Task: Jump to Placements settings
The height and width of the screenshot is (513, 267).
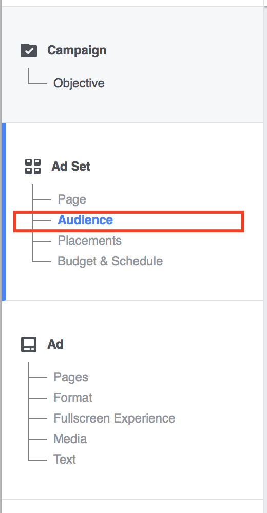Action: coord(89,241)
